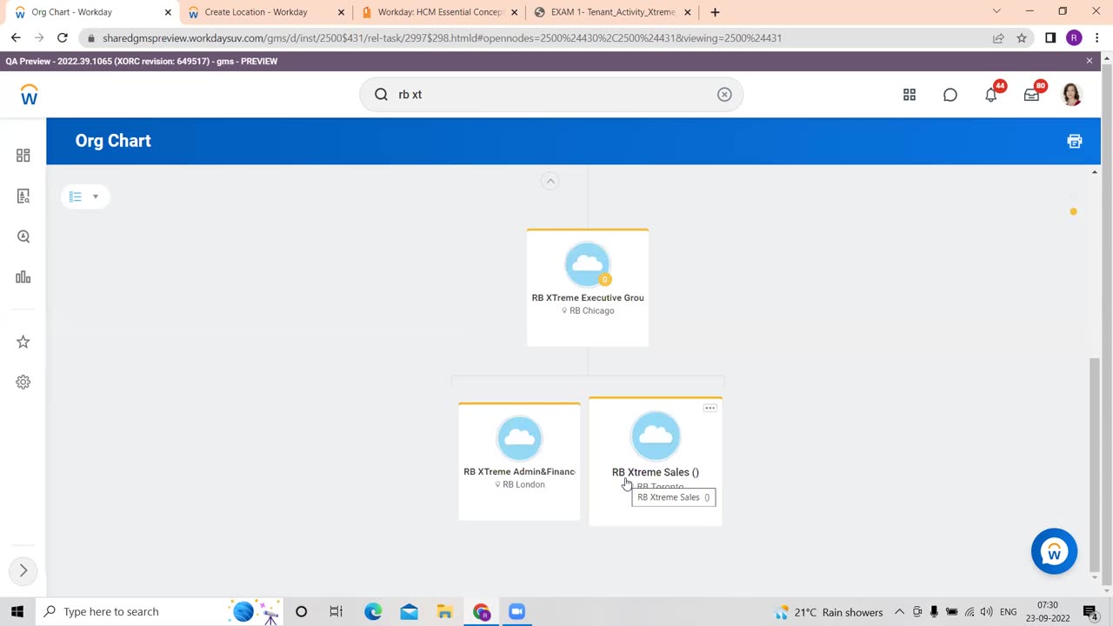Click the Windows taskbar search box

point(161,611)
